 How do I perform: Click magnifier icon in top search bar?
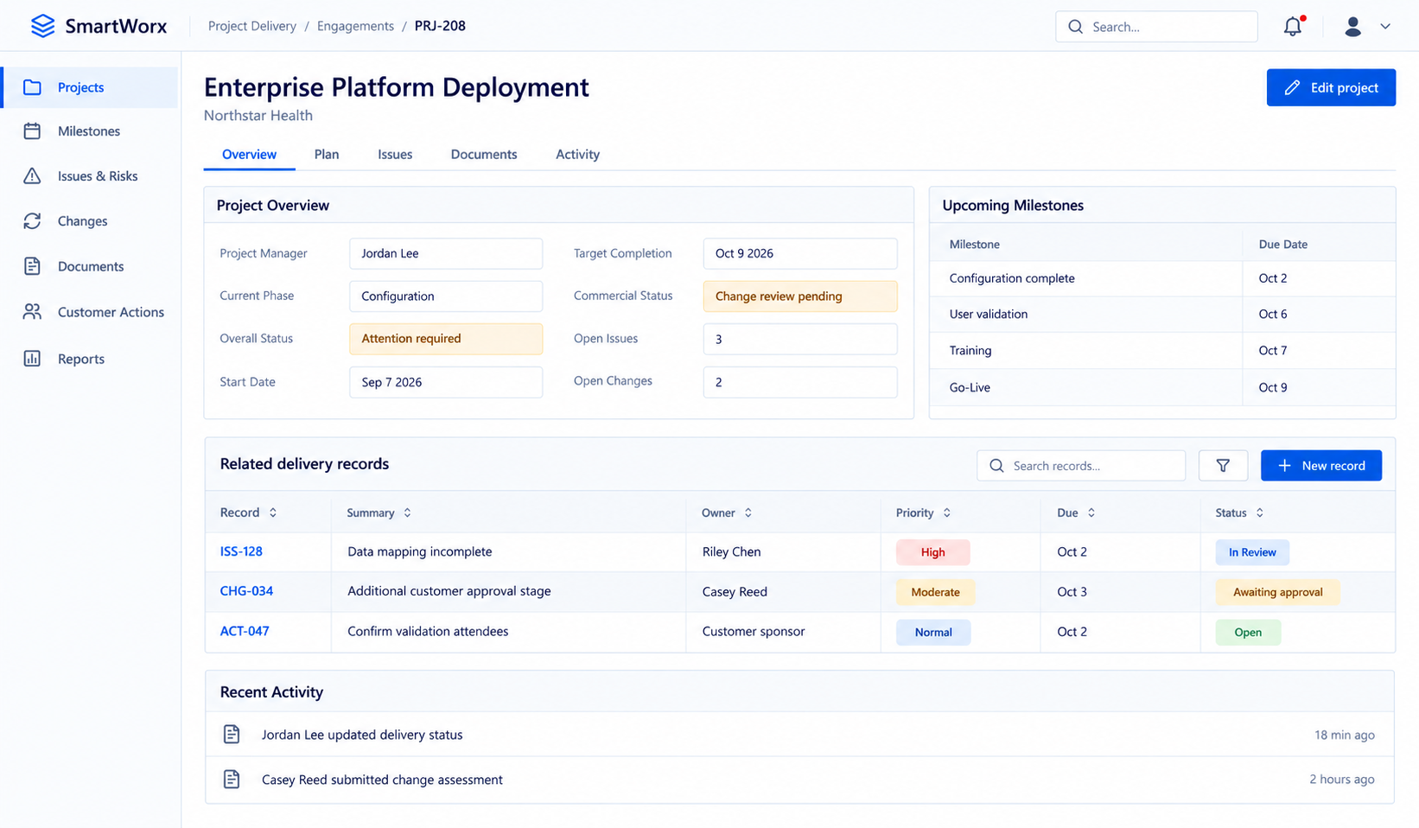point(1075,27)
